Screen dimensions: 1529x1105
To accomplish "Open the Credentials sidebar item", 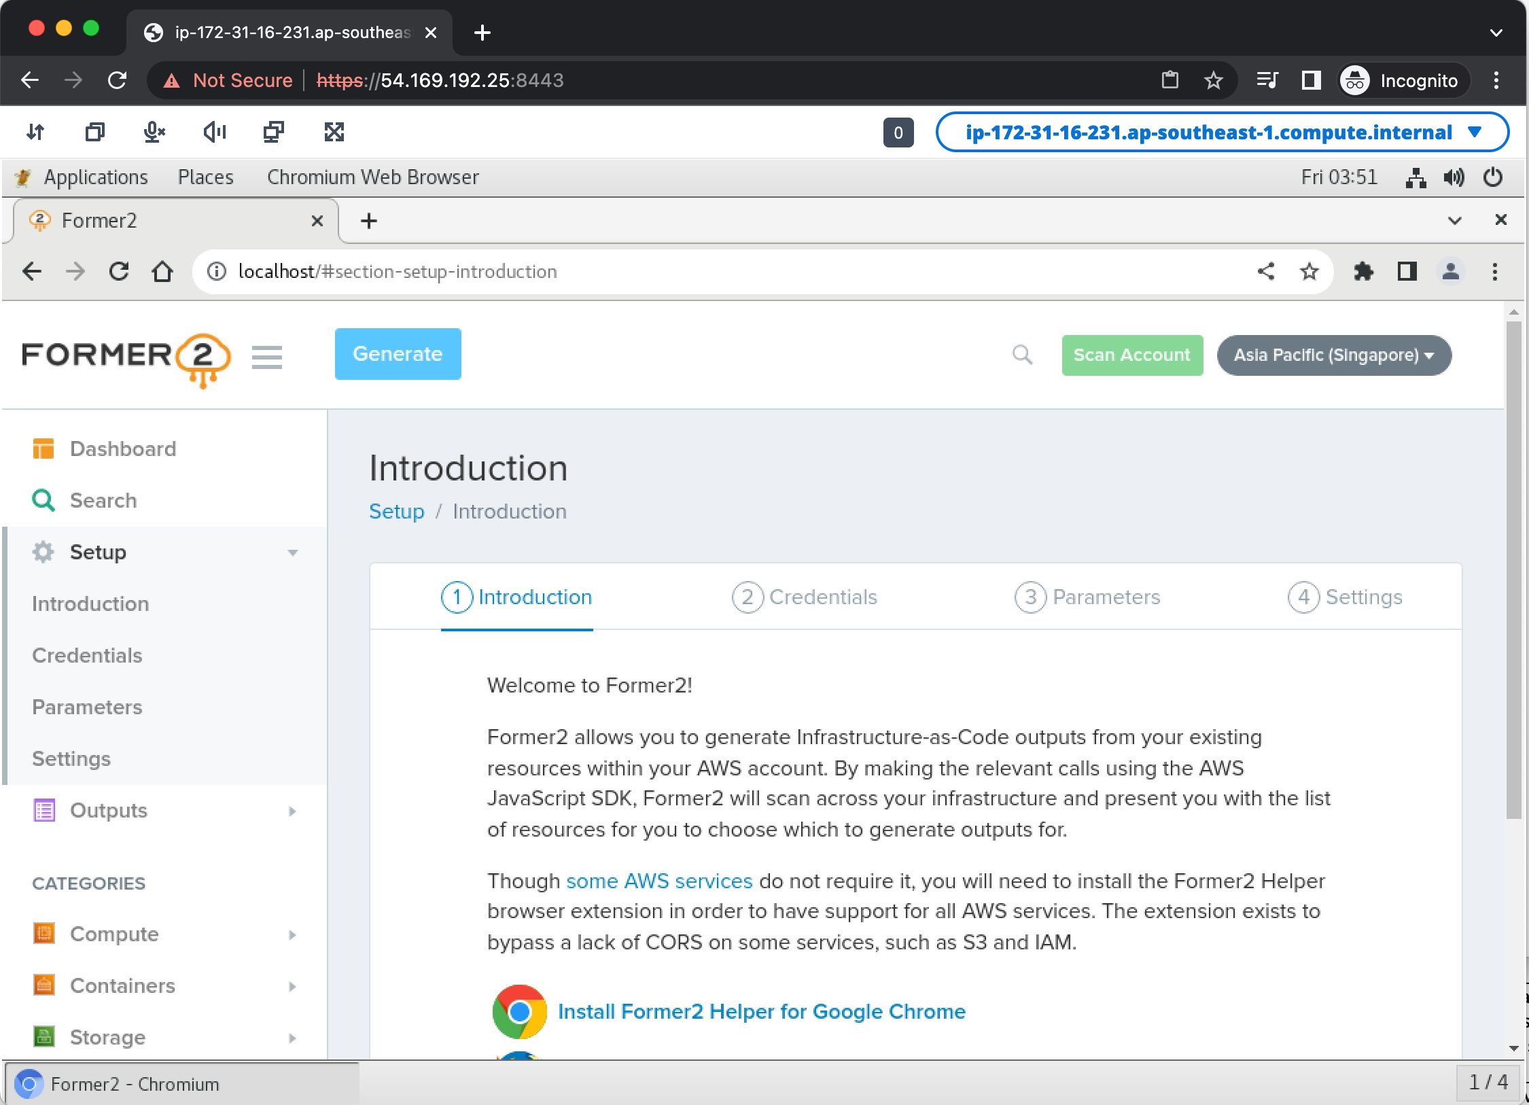I will (x=87, y=655).
